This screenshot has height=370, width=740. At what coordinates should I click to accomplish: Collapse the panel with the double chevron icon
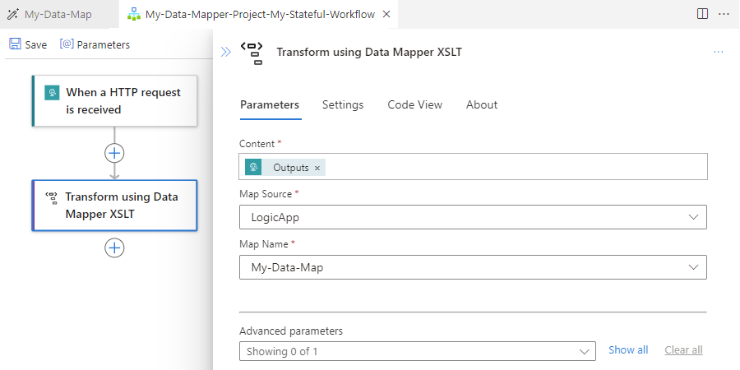click(225, 52)
